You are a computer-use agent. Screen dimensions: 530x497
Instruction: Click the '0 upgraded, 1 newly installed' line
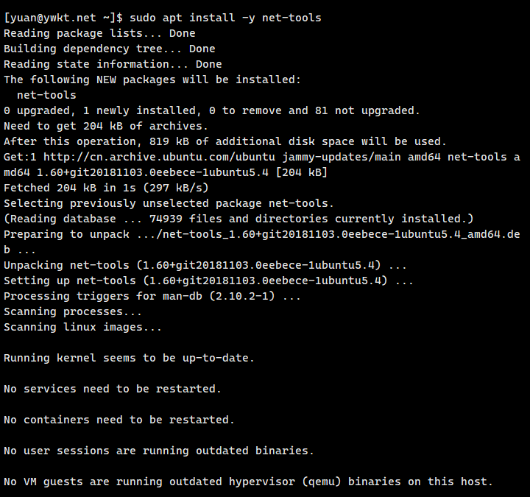coord(211,110)
